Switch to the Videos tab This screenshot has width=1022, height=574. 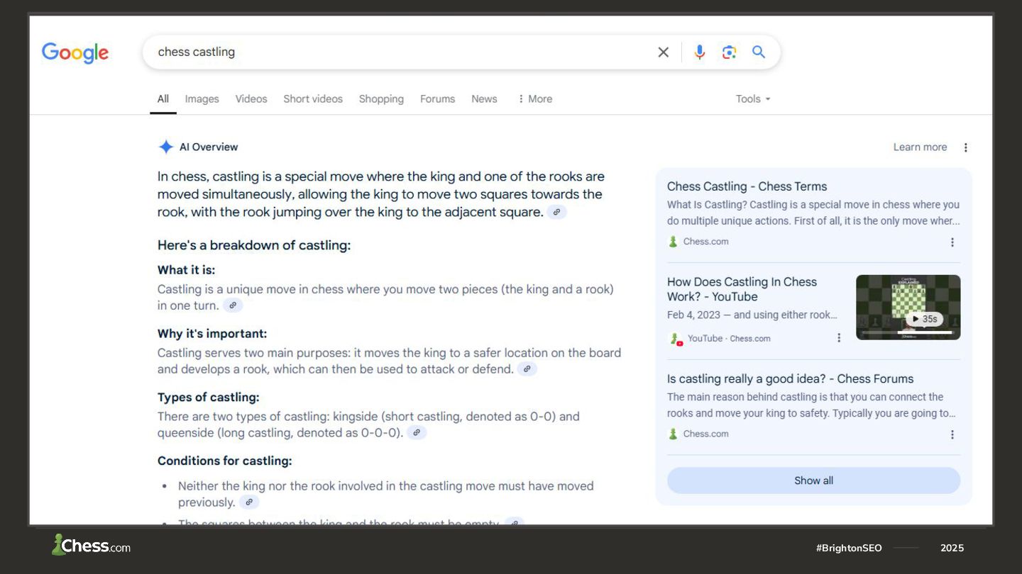(251, 99)
